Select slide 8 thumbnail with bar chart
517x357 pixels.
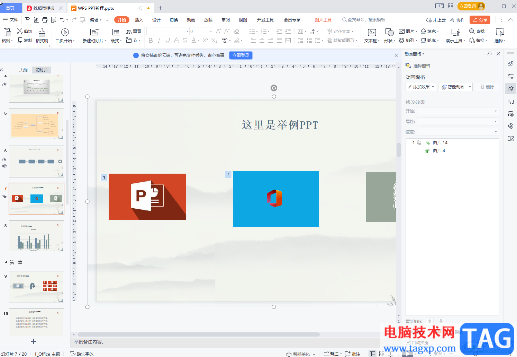pyautogui.click(x=36, y=236)
